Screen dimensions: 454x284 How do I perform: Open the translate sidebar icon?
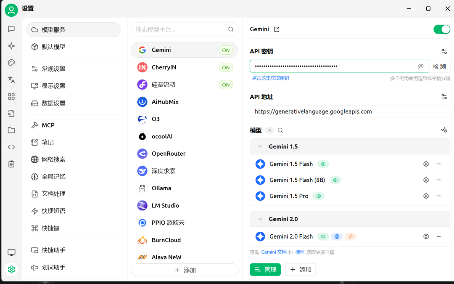click(11, 80)
